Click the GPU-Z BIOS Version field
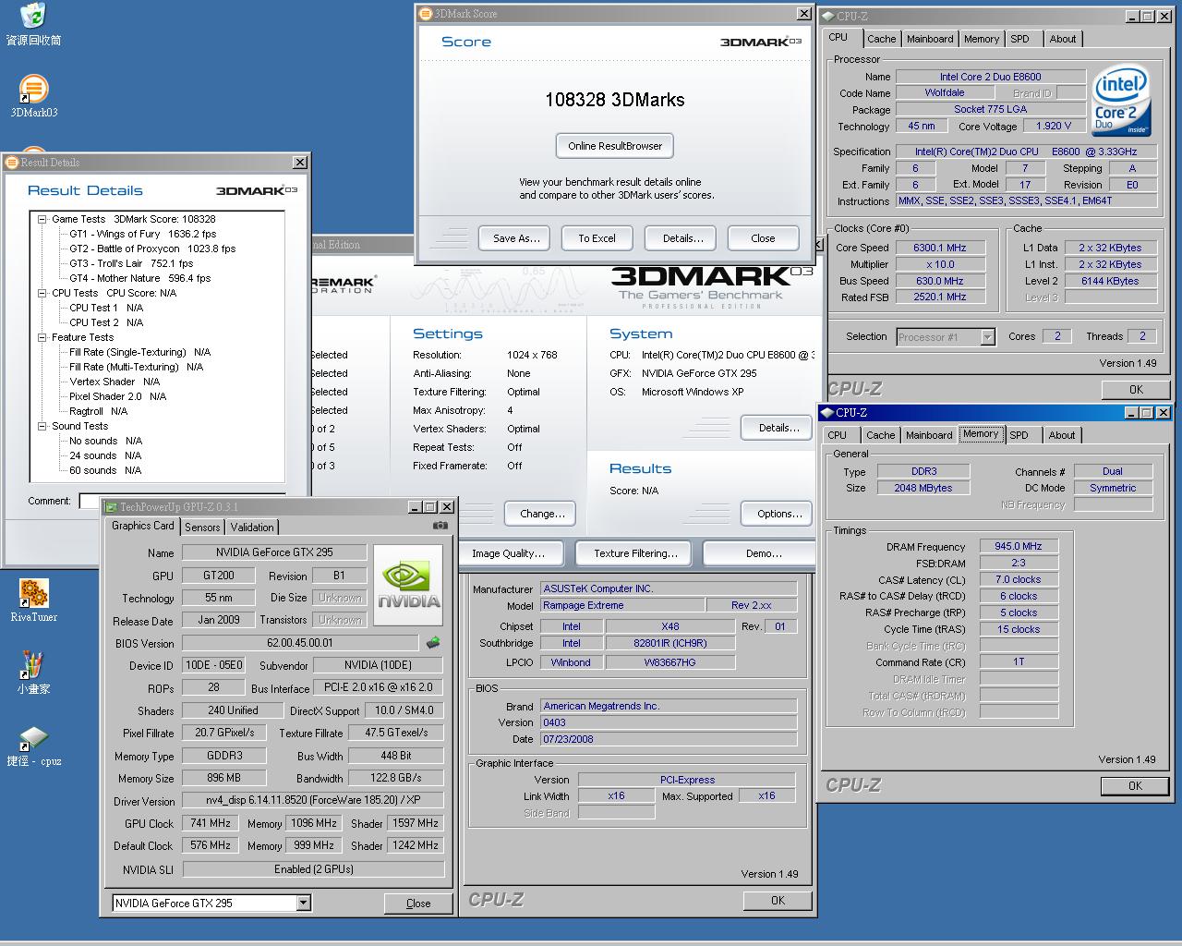 (x=300, y=643)
